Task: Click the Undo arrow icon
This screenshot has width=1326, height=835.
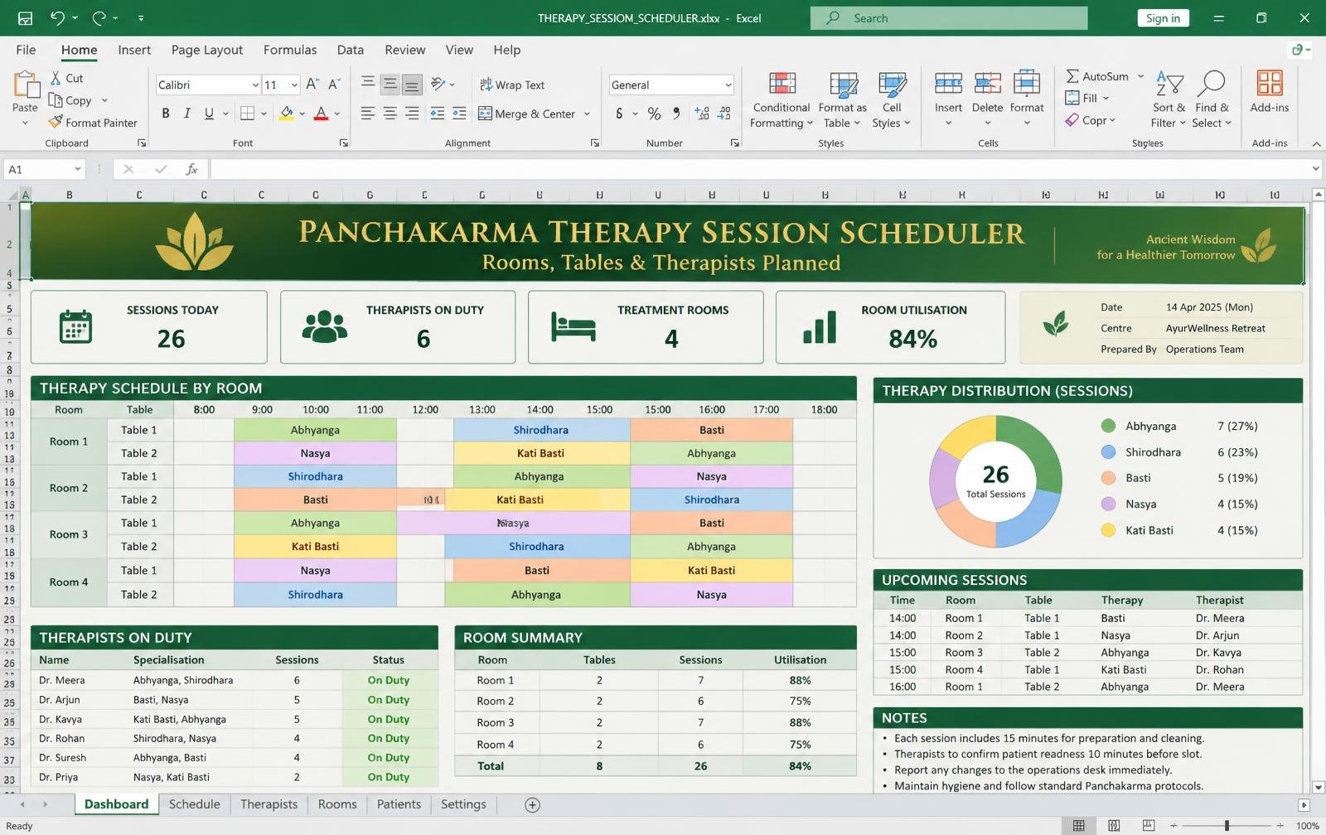Action: click(x=57, y=17)
